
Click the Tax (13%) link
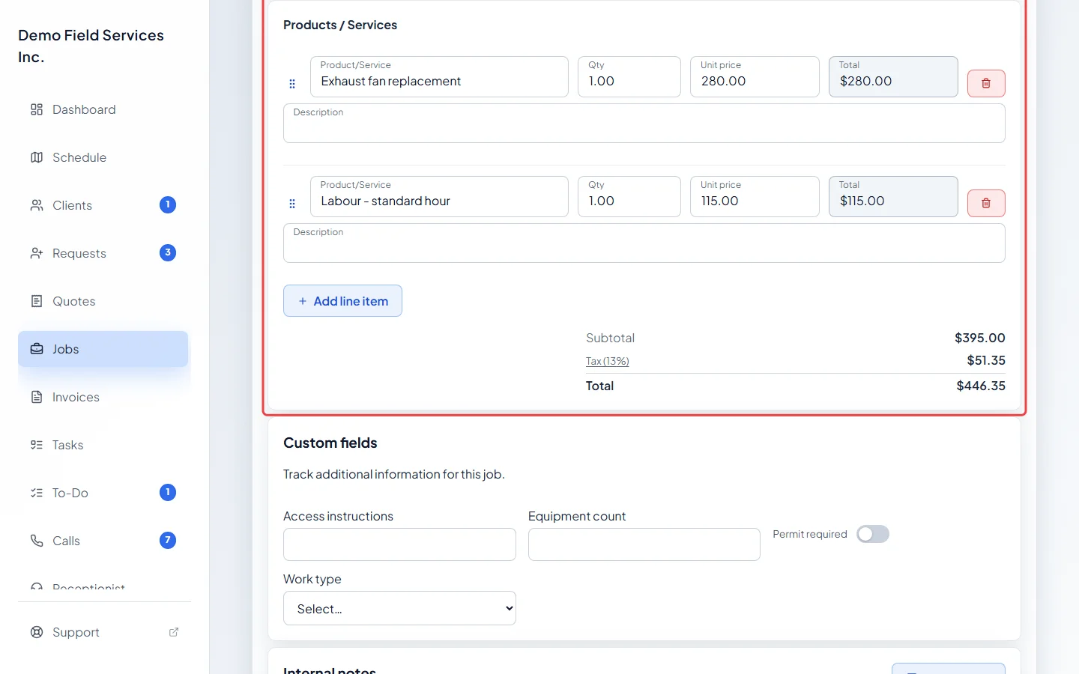[608, 361]
